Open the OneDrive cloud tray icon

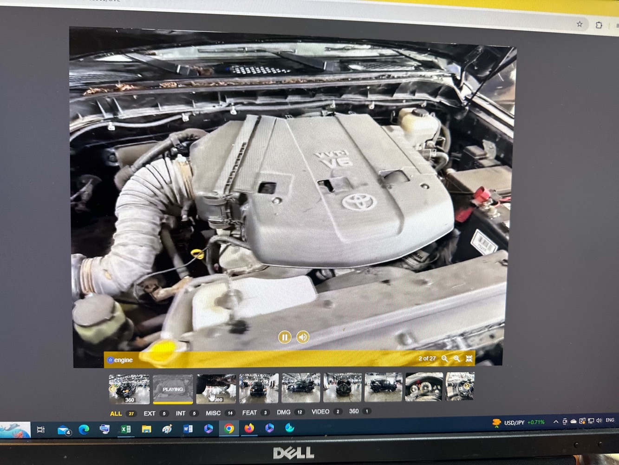coord(573,421)
